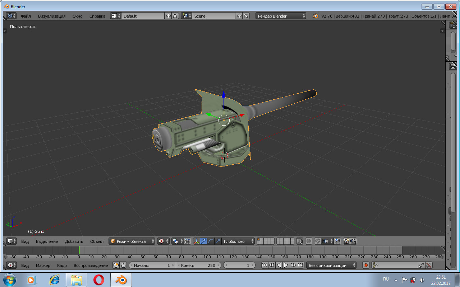460x287 pixels.
Task: Click the OpenGL render image camera icon
Action: coord(346,241)
